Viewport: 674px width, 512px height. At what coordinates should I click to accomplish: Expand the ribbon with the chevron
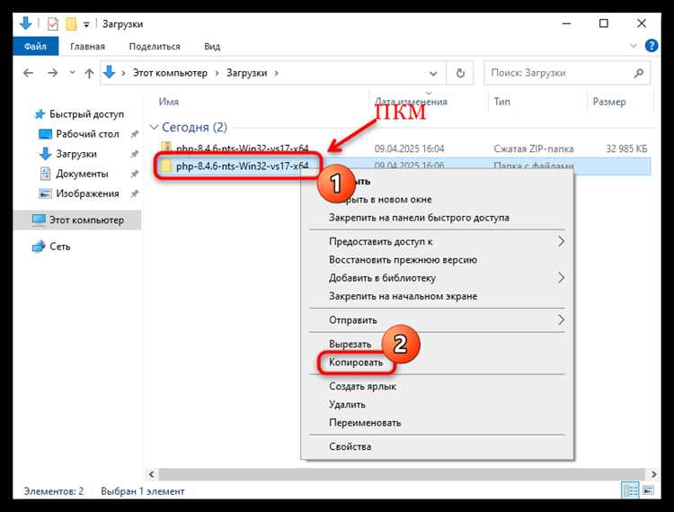click(x=634, y=46)
